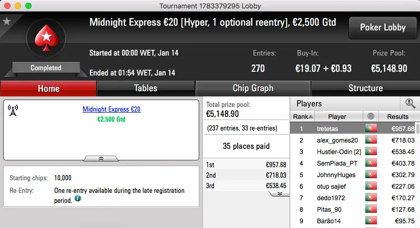Select the Structure tab
This screenshot has width=420, height=228.
365,88
